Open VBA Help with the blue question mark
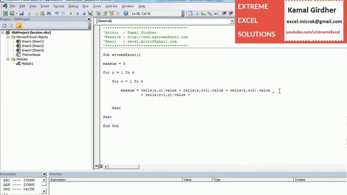Image resolution: width=347 pixels, height=195 pixels. [126, 14]
